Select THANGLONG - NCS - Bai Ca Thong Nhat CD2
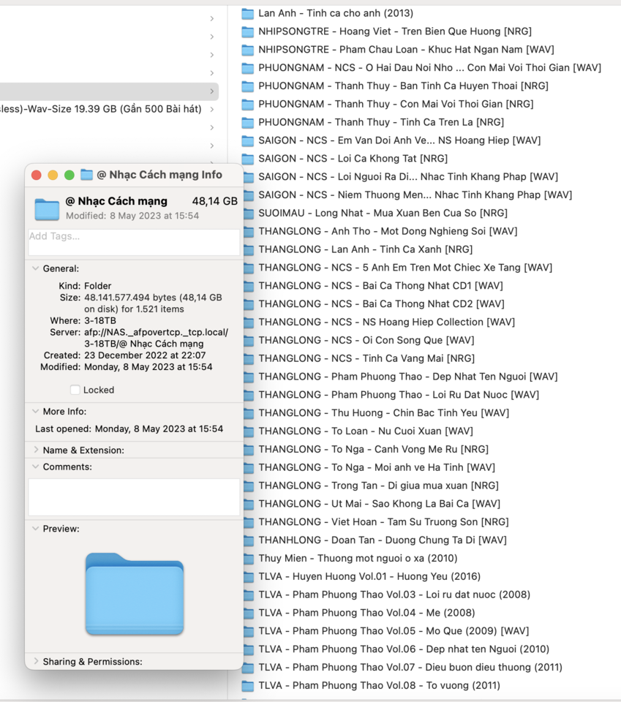The image size is (621, 702). coord(382,304)
